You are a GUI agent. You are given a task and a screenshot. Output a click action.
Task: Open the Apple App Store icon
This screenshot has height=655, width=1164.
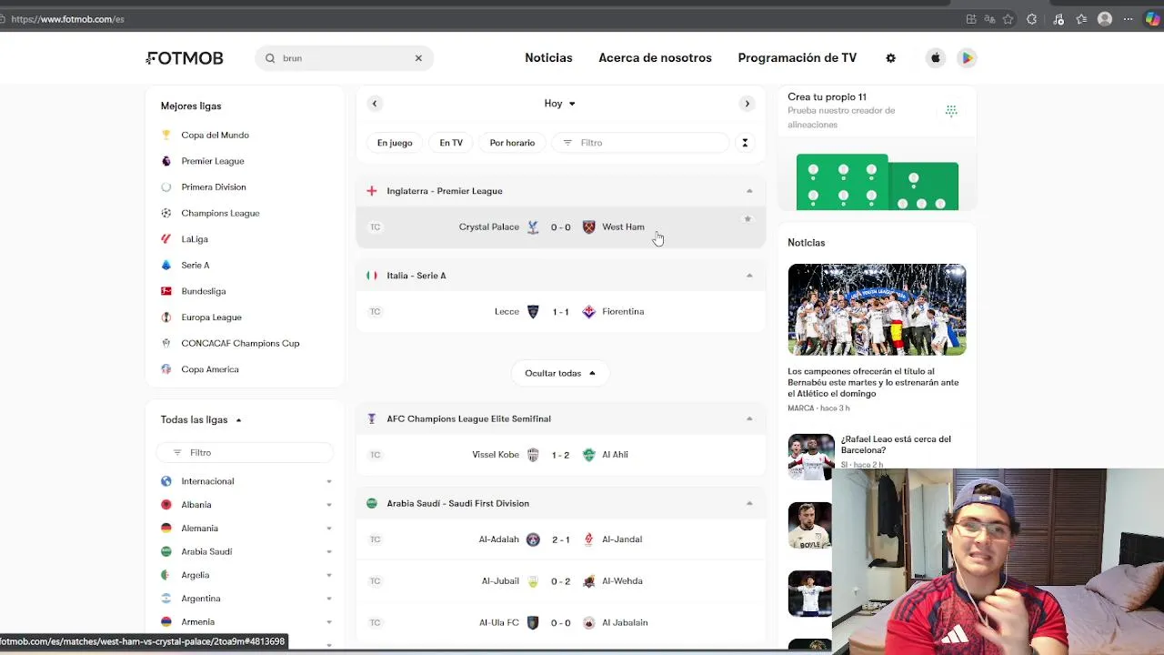coord(935,58)
